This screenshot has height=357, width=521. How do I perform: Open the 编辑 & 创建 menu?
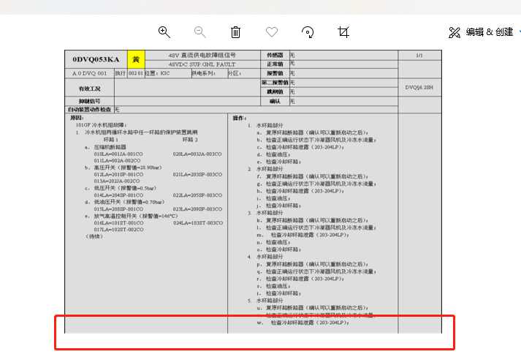pos(490,32)
